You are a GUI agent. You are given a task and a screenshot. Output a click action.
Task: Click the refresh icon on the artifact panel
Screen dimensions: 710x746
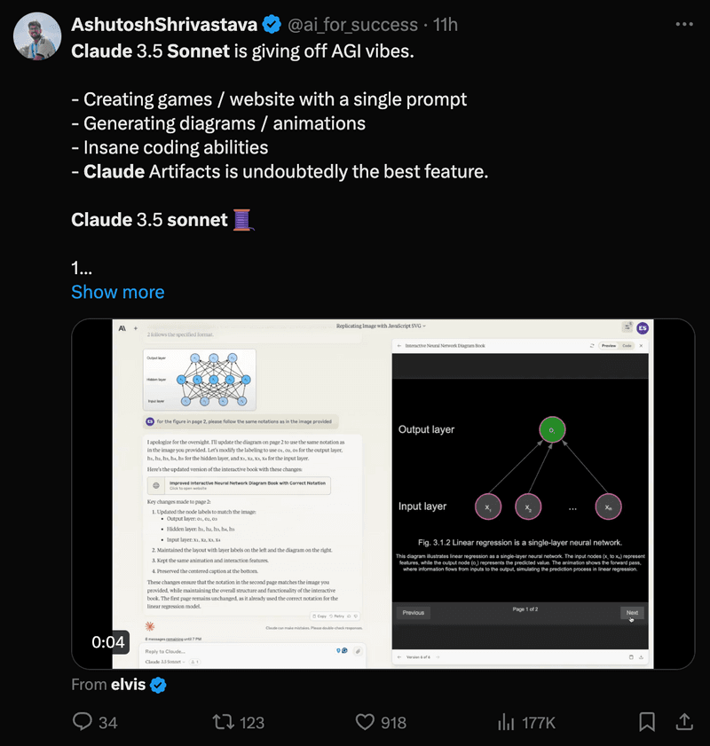click(x=591, y=346)
